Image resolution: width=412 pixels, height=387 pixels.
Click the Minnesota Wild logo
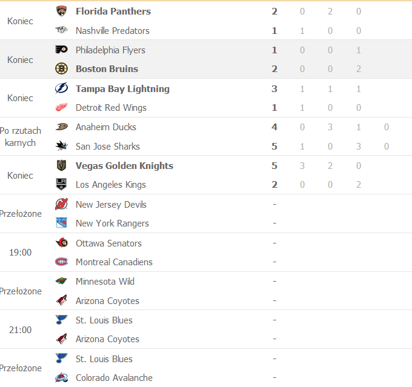(61, 282)
